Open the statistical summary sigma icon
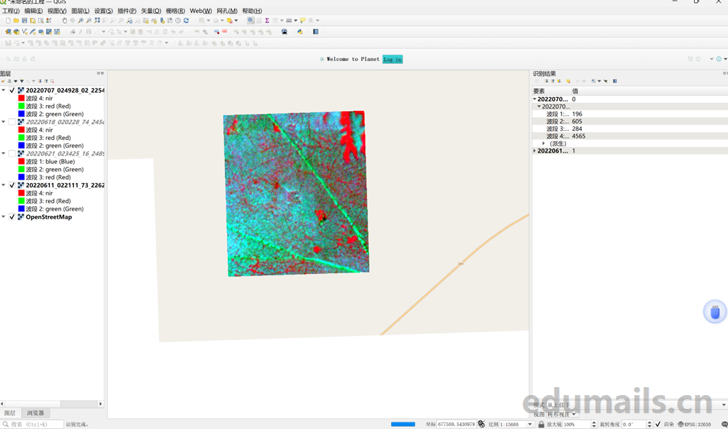 click(x=267, y=21)
